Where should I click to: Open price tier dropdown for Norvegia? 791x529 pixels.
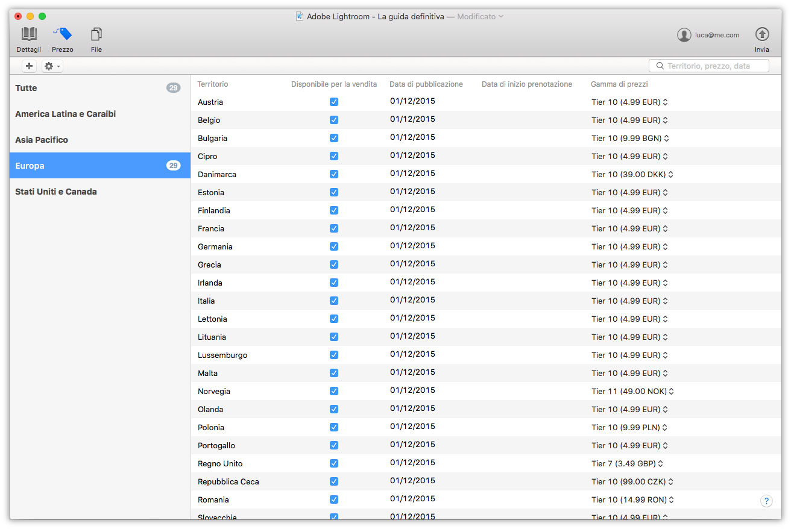[x=632, y=391]
